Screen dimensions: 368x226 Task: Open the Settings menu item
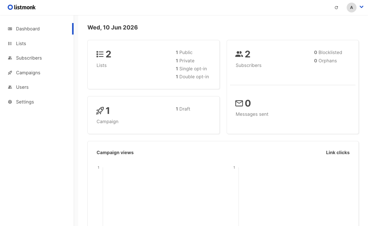click(x=37, y=102)
